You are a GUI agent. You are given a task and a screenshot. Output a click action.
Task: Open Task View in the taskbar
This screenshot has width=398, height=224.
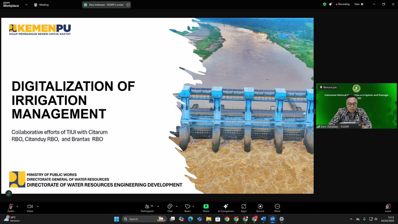(172, 219)
